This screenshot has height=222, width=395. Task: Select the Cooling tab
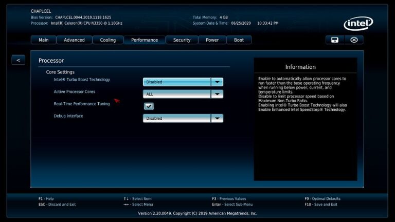(x=108, y=40)
